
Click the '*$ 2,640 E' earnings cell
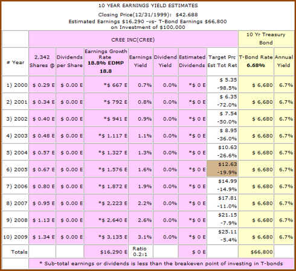tap(106, 220)
